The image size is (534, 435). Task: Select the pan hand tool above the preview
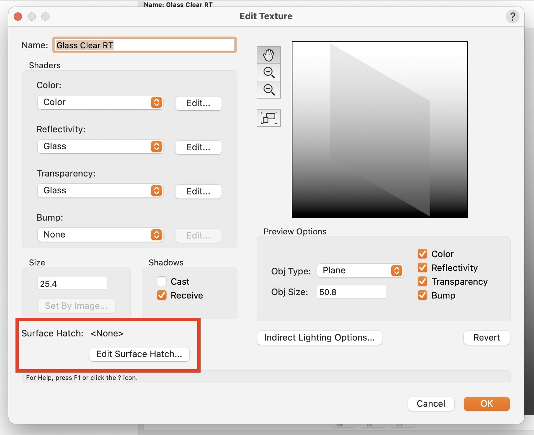[269, 55]
